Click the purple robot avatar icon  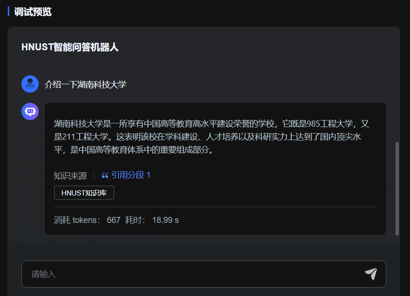click(30, 112)
